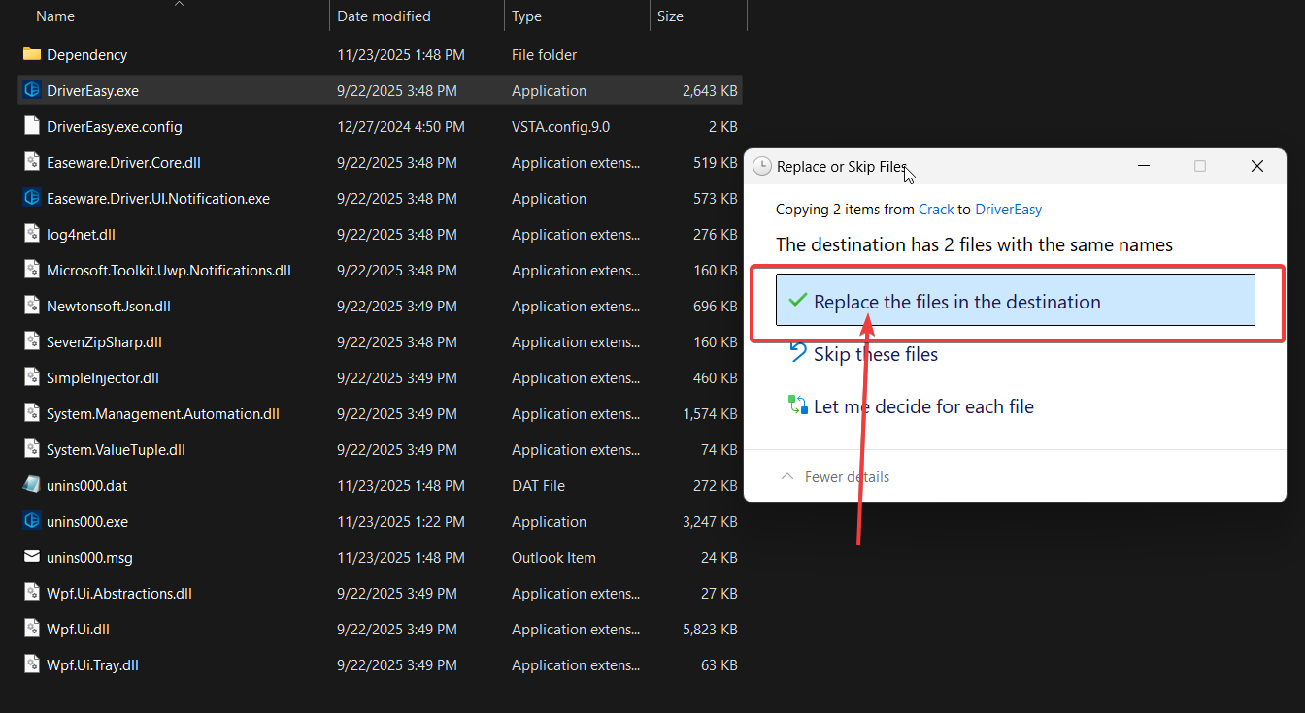Select the Dependency folder icon
This screenshot has width=1305, height=713.
point(32,54)
